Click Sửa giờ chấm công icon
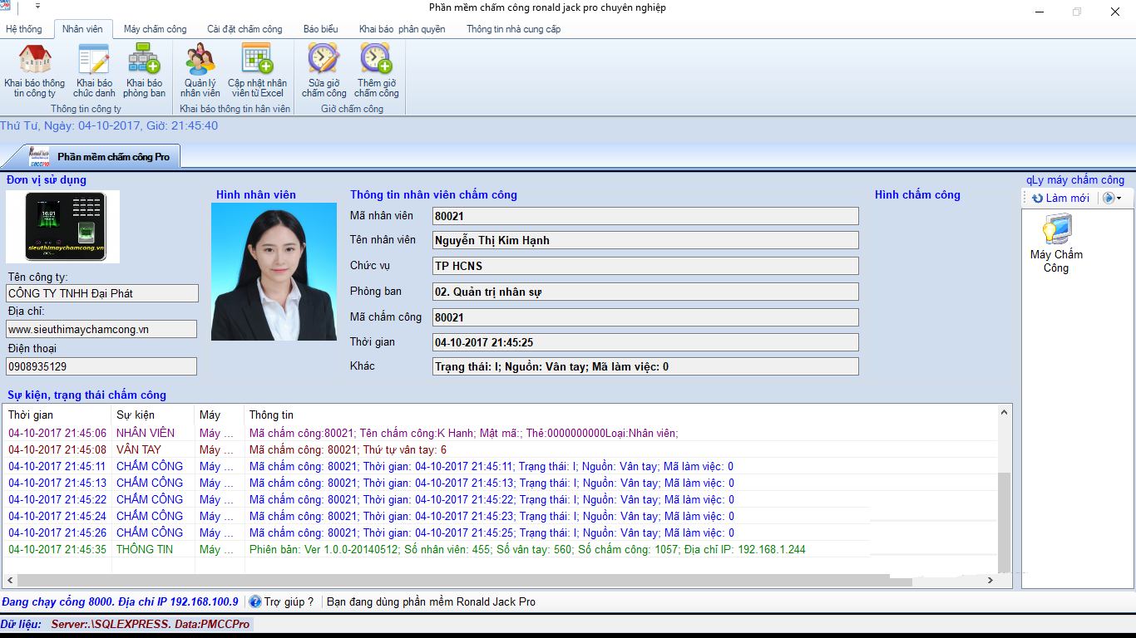This screenshot has width=1136, height=638. coord(324,71)
